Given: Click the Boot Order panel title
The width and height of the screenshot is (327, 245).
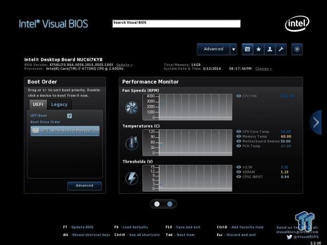Looking at the screenshot, I should pyautogui.click(x=42, y=82).
